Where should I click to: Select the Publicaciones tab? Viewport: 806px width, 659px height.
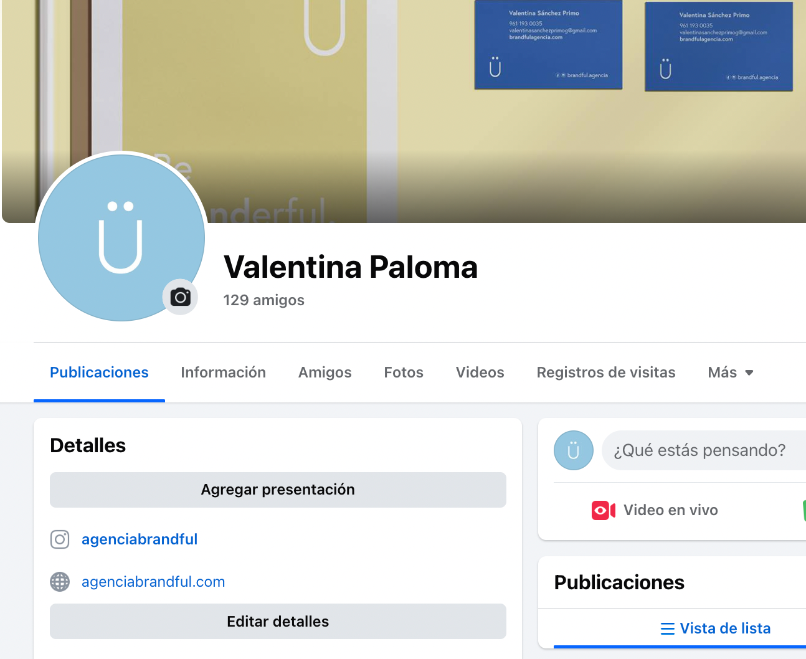[99, 372]
